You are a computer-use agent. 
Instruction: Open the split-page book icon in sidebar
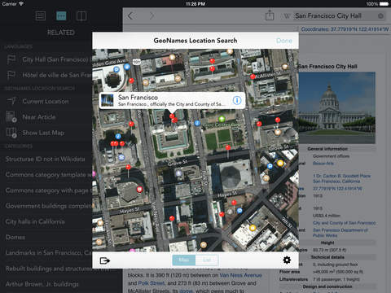[81, 15]
